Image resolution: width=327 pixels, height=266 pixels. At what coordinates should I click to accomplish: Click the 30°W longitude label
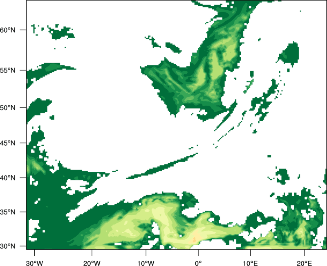pos(35,263)
